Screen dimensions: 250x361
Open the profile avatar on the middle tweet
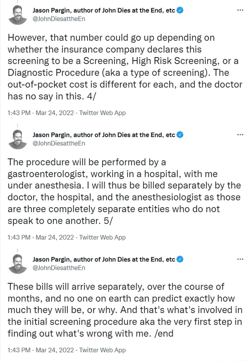(x=17, y=139)
